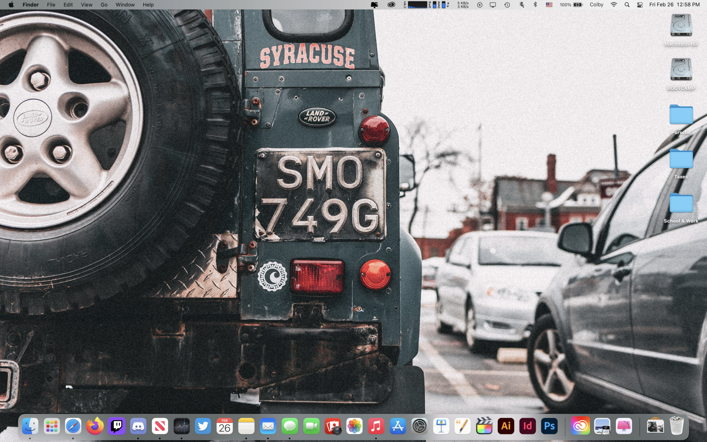Open the Colby user switching menu
The width and height of the screenshot is (707, 442).
pyautogui.click(x=596, y=5)
